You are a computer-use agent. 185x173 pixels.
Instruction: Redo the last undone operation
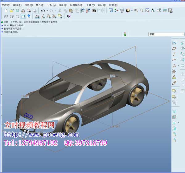[51, 11]
